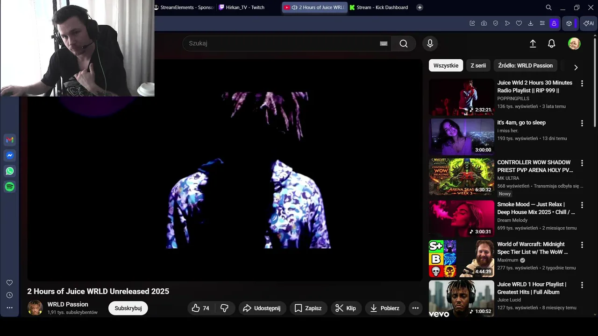Switch to the StreamElements tab
The height and width of the screenshot is (336, 598).
[184, 7]
